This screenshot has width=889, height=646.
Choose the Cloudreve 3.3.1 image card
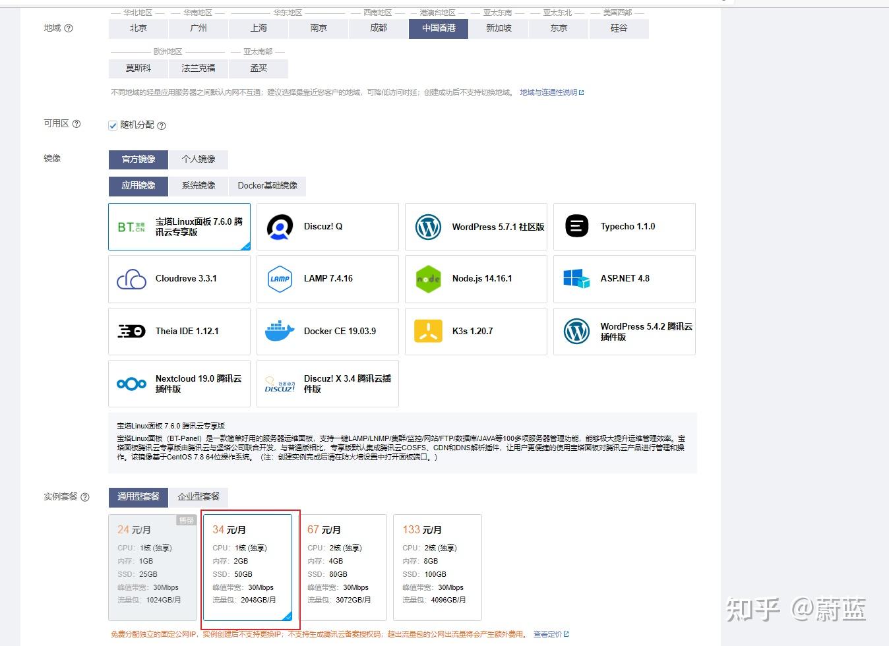point(179,279)
